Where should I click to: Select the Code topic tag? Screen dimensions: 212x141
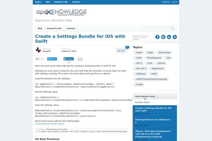coord(138,58)
